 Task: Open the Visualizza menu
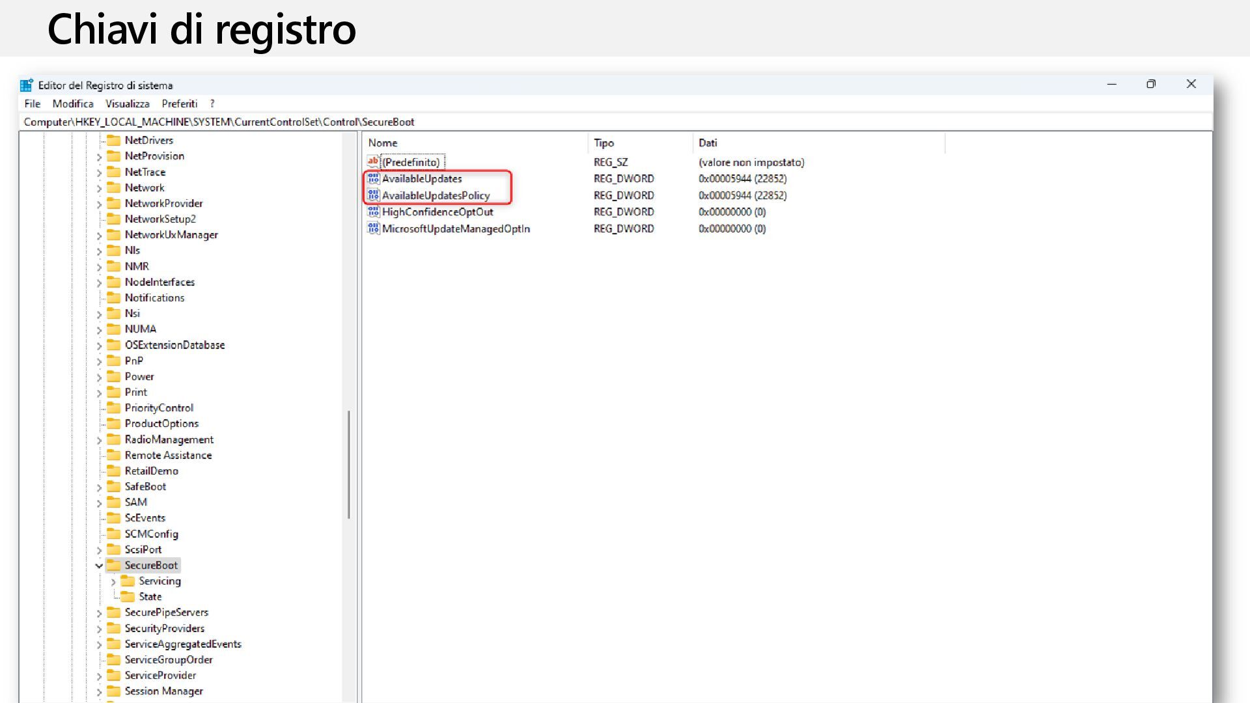pyautogui.click(x=128, y=103)
